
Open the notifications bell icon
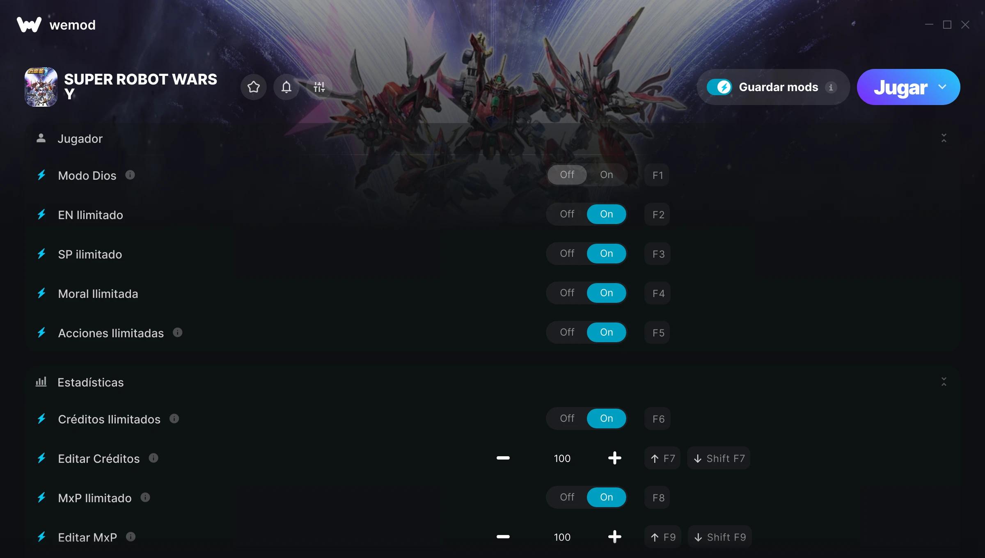286,87
